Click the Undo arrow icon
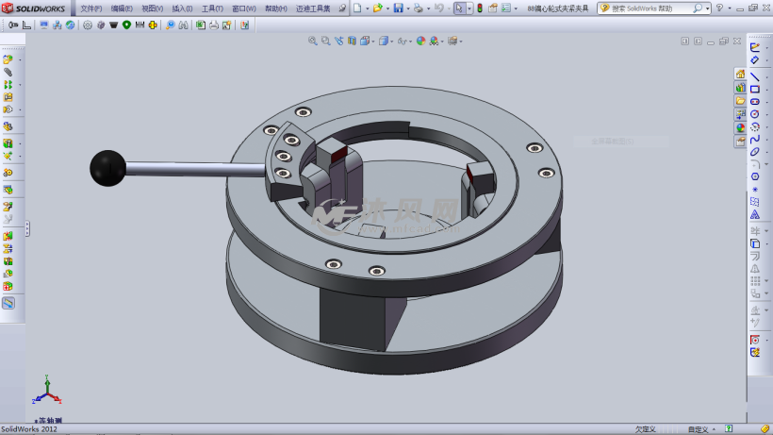The image size is (773, 435). tap(438, 8)
